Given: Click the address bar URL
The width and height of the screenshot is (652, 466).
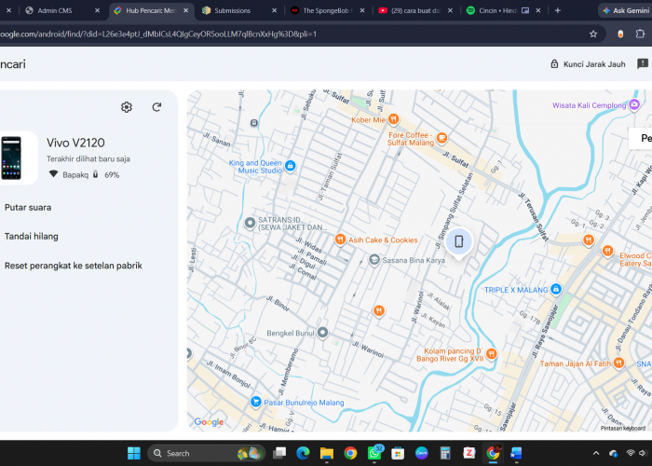Looking at the screenshot, I should (x=158, y=34).
